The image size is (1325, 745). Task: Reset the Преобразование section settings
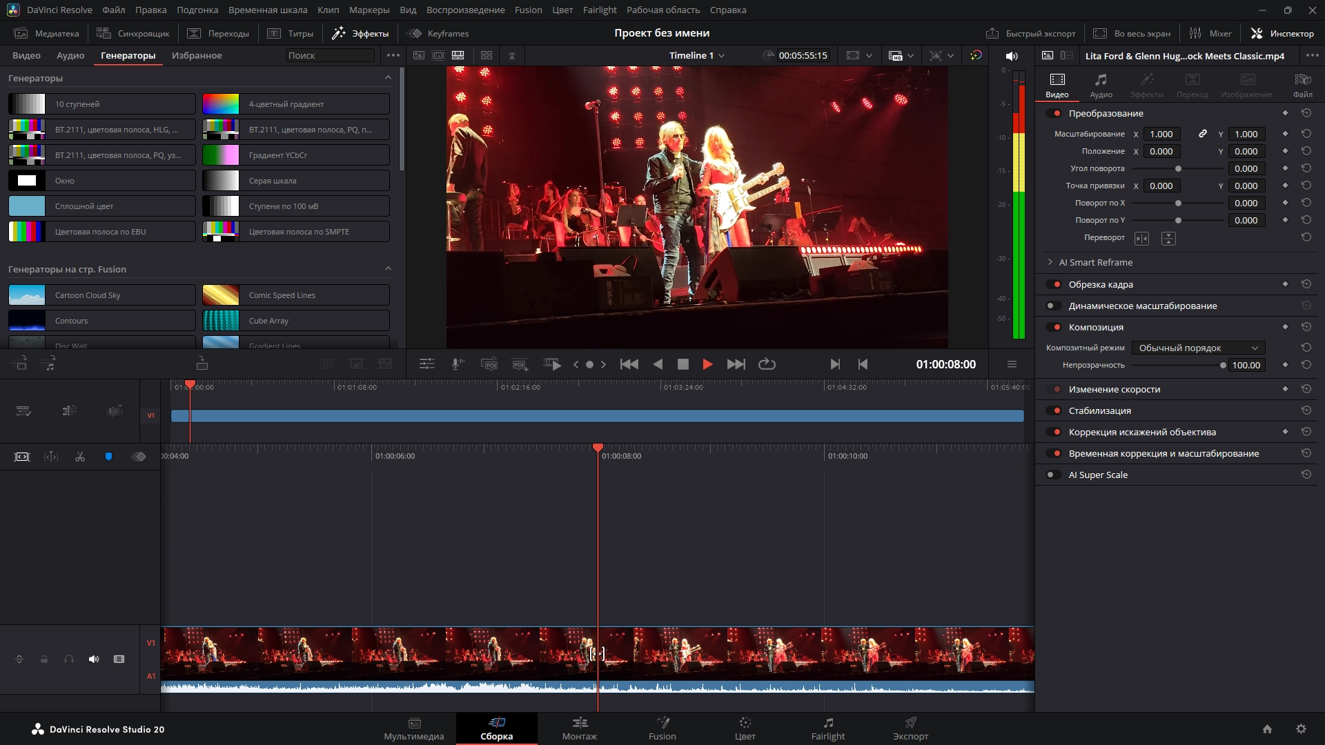[1306, 113]
